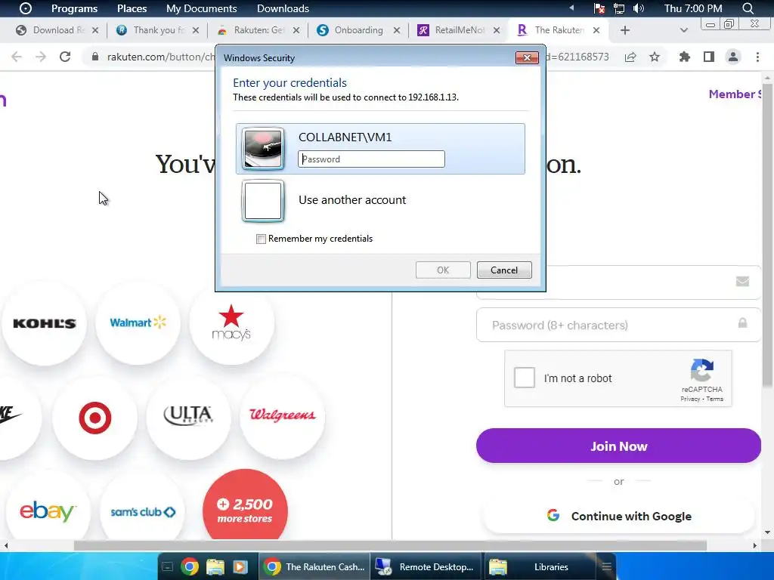This screenshot has height=580, width=774.
Task: Click the Target bullseye logo
Action: click(x=94, y=417)
